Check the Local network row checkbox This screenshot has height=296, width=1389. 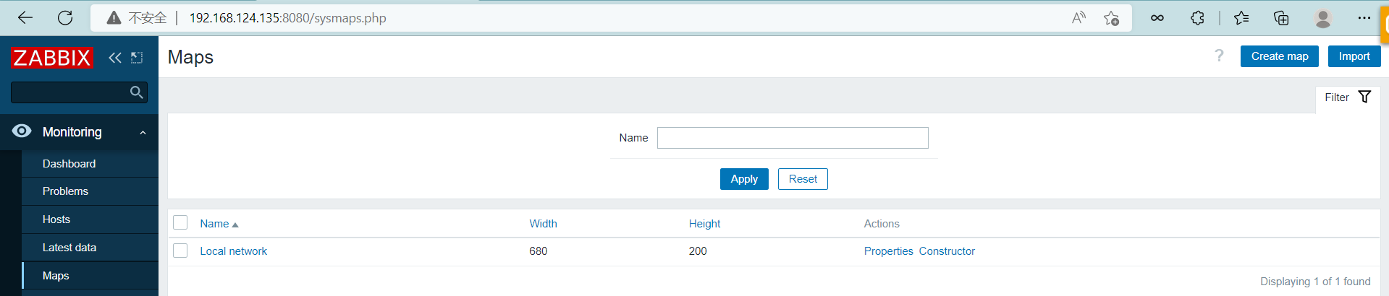click(180, 251)
